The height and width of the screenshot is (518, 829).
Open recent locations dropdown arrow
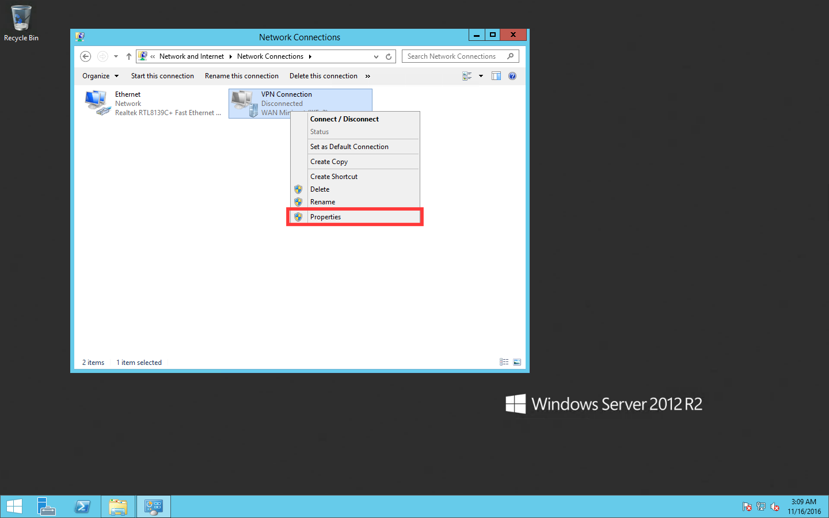(116, 56)
